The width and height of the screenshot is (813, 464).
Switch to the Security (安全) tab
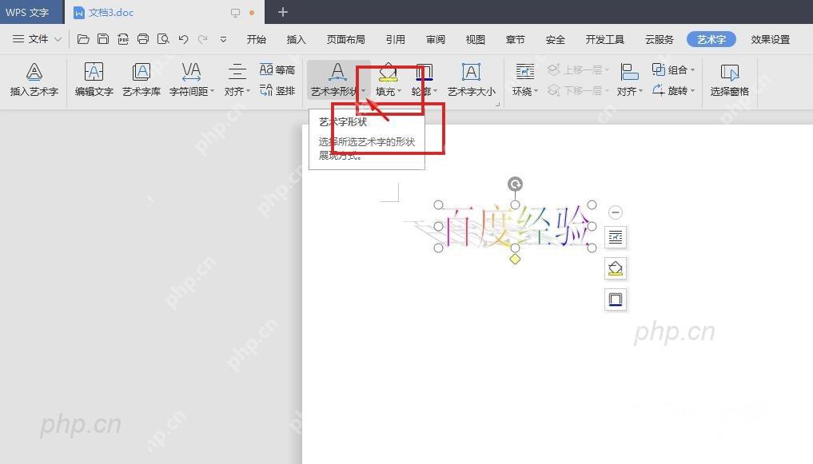(x=556, y=39)
